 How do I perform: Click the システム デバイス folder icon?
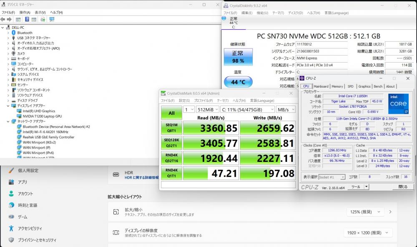tap(14, 74)
